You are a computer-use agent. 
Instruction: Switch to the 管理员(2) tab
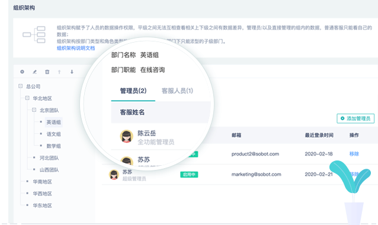point(133,91)
